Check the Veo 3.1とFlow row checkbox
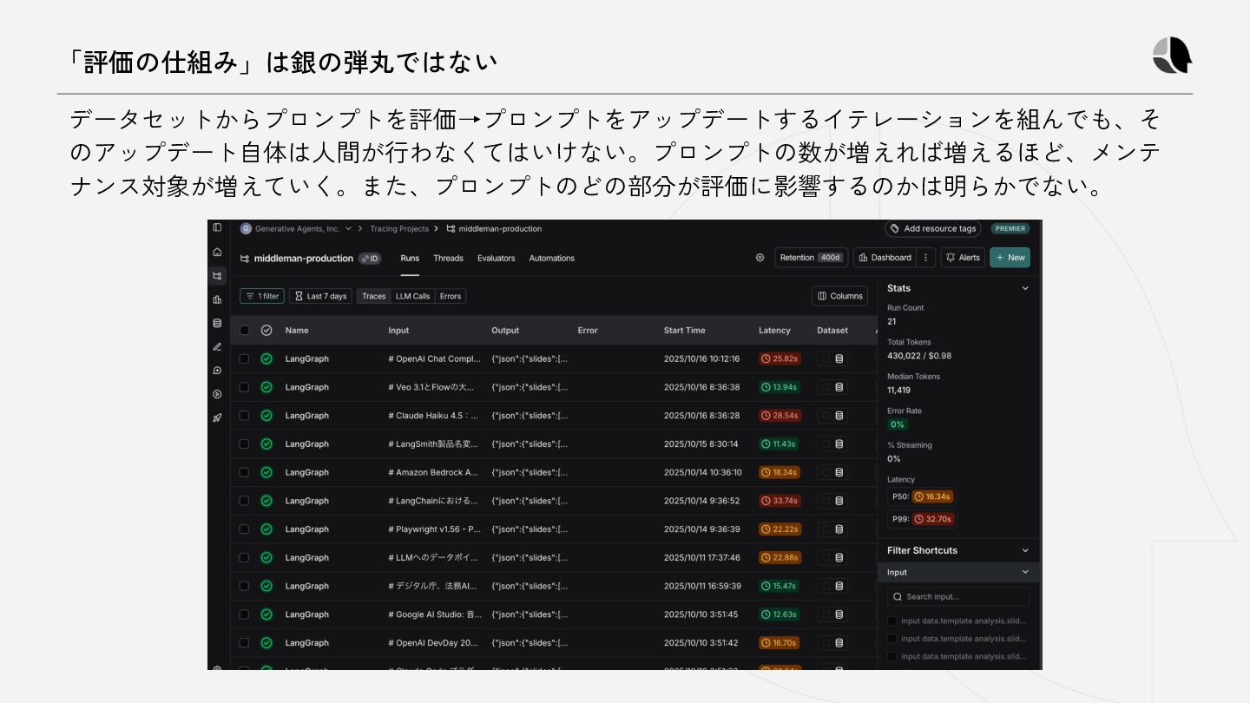Image resolution: width=1250 pixels, height=703 pixels. [244, 387]
